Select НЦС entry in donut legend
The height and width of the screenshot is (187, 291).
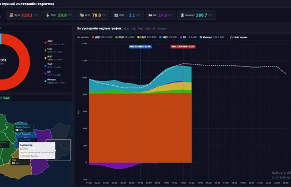(x=54, y=58)
